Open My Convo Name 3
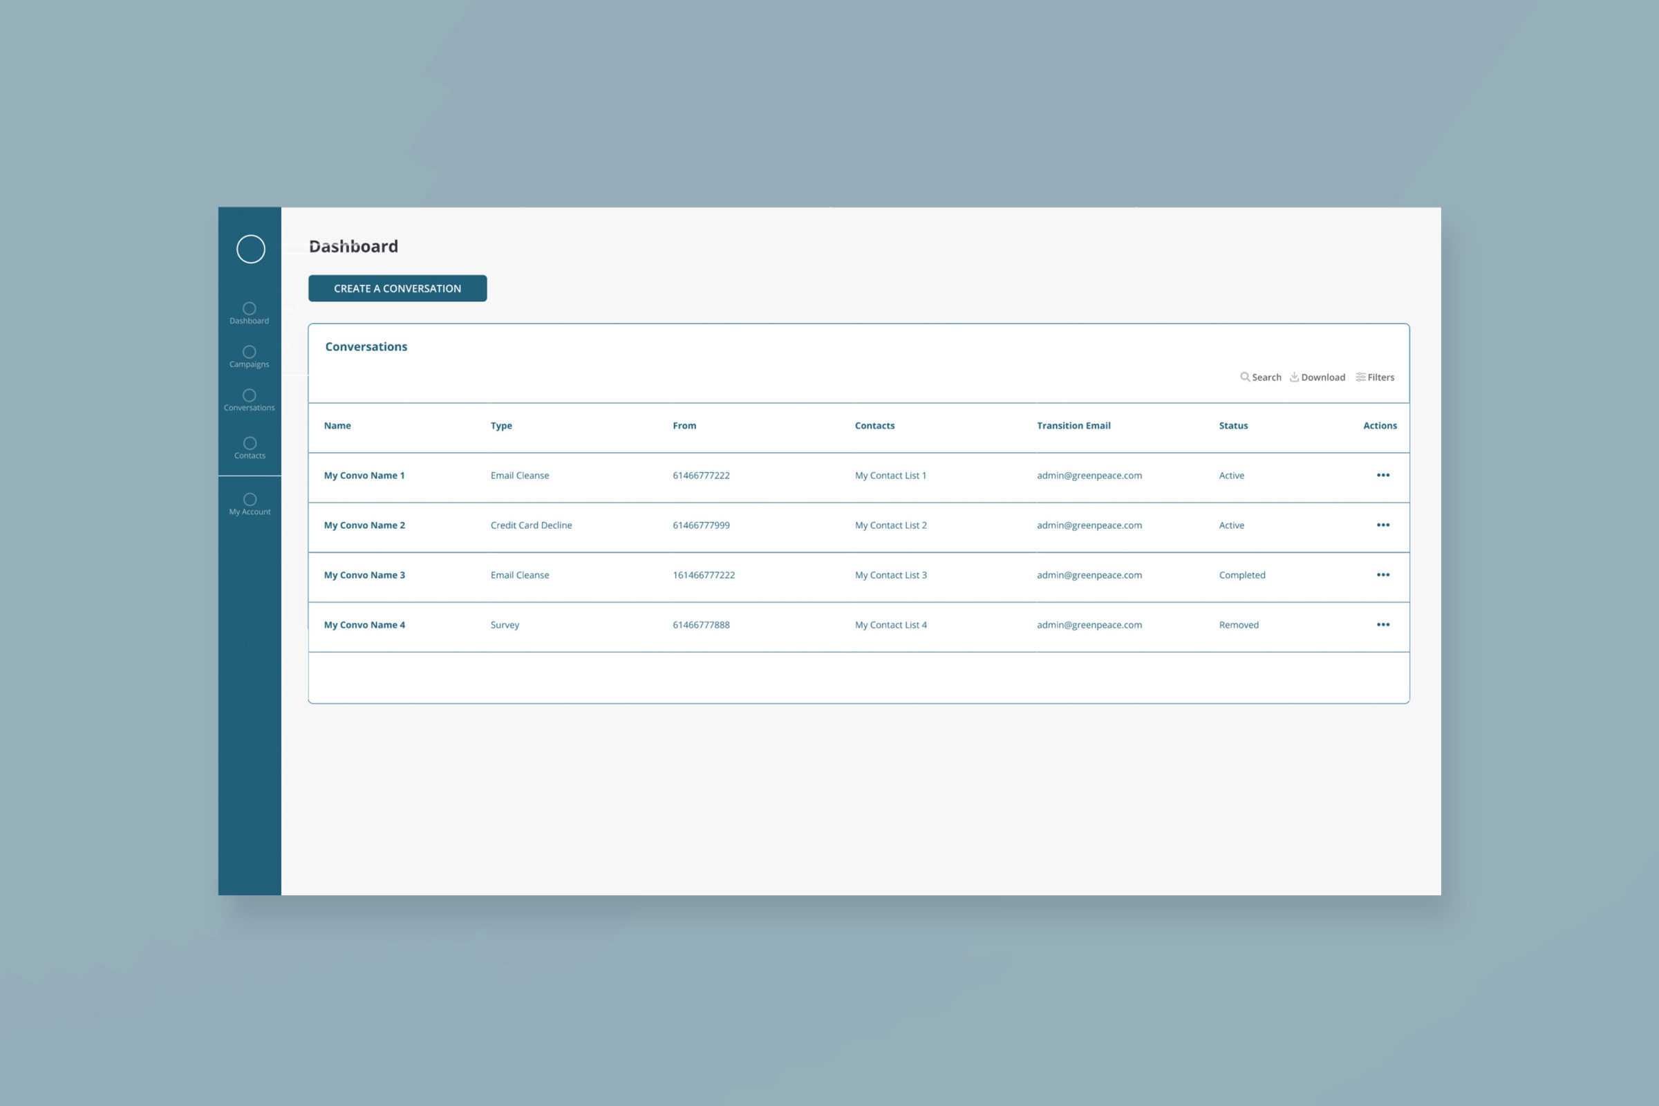This screenshot has width=1659, height=1106. pyautogui.click(x=364, y=575)
